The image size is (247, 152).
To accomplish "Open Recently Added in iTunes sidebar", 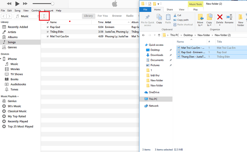I will pos(18,27).
